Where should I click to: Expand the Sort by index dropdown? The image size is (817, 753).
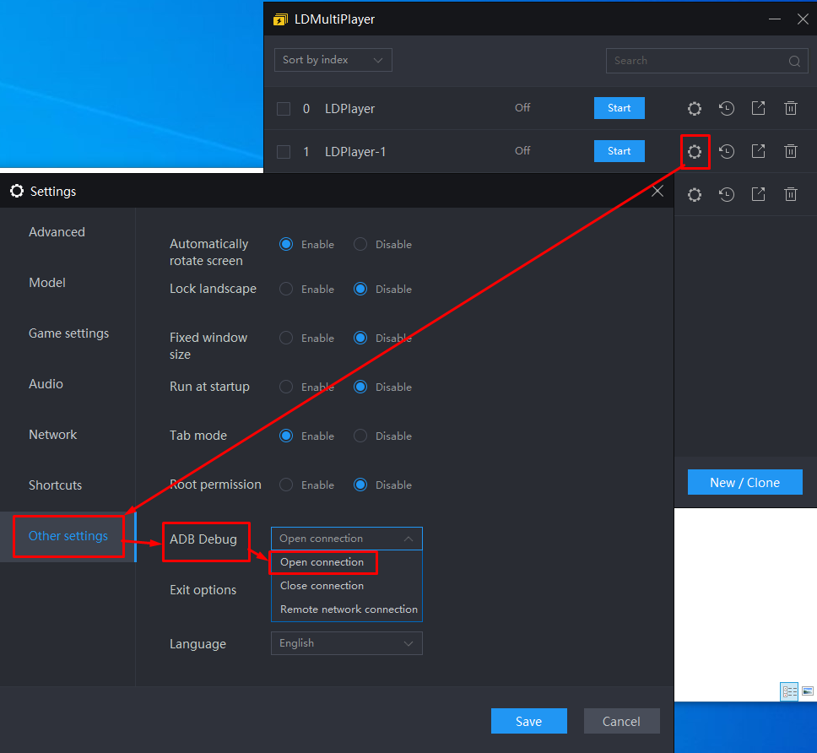(333, 60)
